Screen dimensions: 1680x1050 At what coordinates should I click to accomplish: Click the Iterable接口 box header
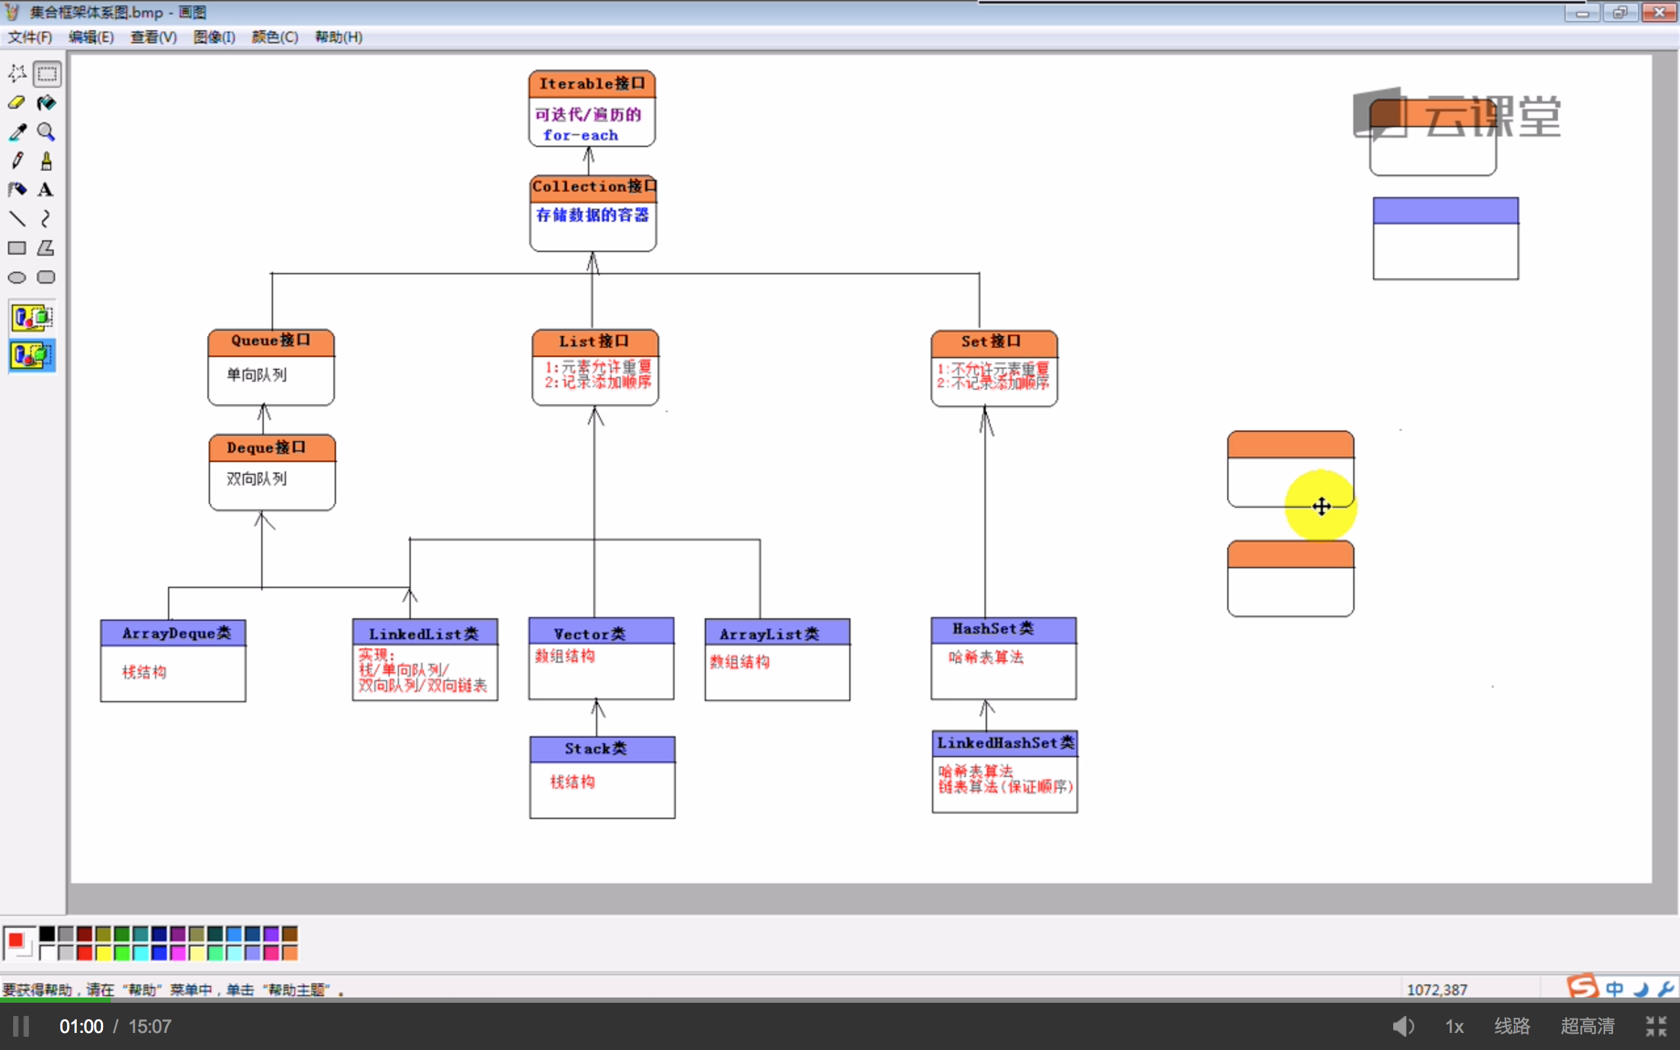point(592,84)
